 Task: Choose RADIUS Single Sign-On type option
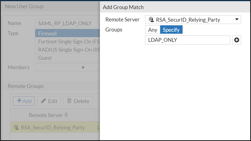67,50
